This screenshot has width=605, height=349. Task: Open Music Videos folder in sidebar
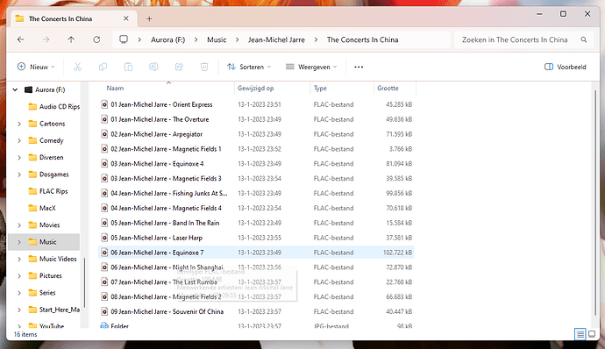[58, 259]
